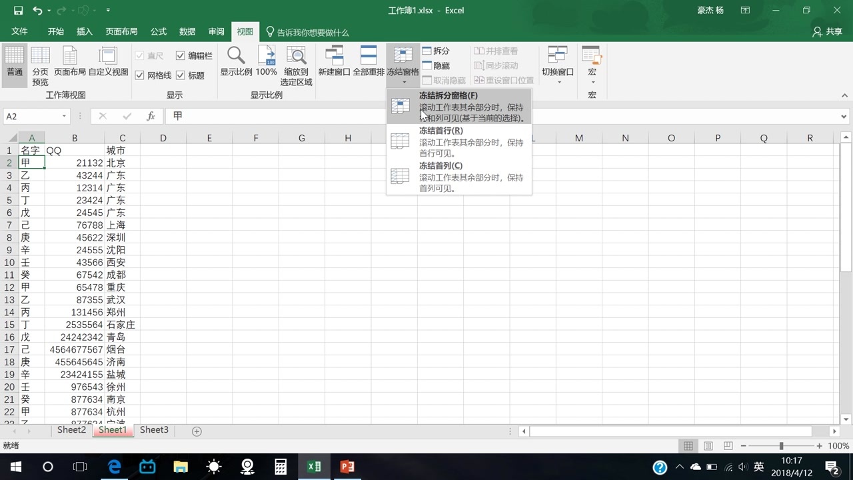The width and height of the screenshot is (853, 480).
Task: Choose Freeze Top Row (冻结首行)
Action: [x=459, y=141]
